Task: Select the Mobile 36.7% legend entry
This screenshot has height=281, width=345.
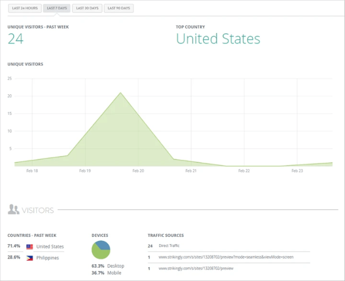Action: coord(107,273)
